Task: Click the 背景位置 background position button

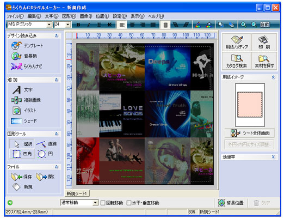Action: [x=231, y=203]
